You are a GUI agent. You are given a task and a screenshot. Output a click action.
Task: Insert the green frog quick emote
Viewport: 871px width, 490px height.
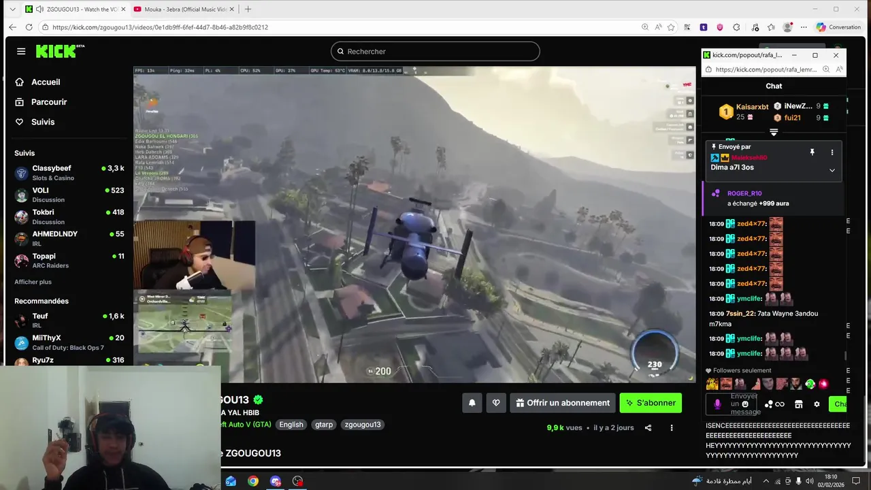(810, 384)
